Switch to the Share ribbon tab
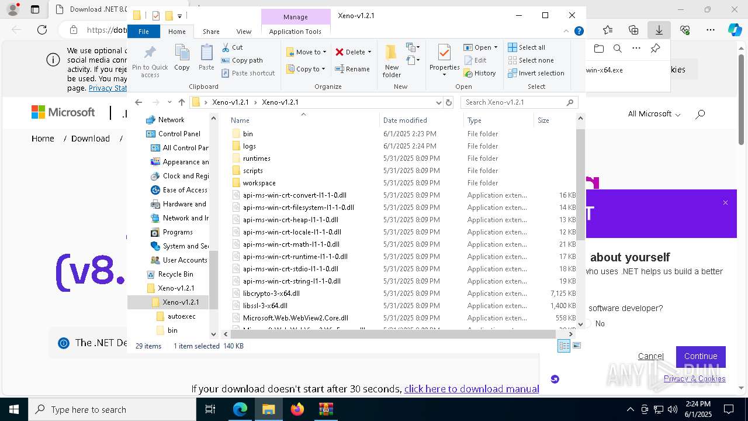This screenshot has height=421, width=748. point(211,32)
